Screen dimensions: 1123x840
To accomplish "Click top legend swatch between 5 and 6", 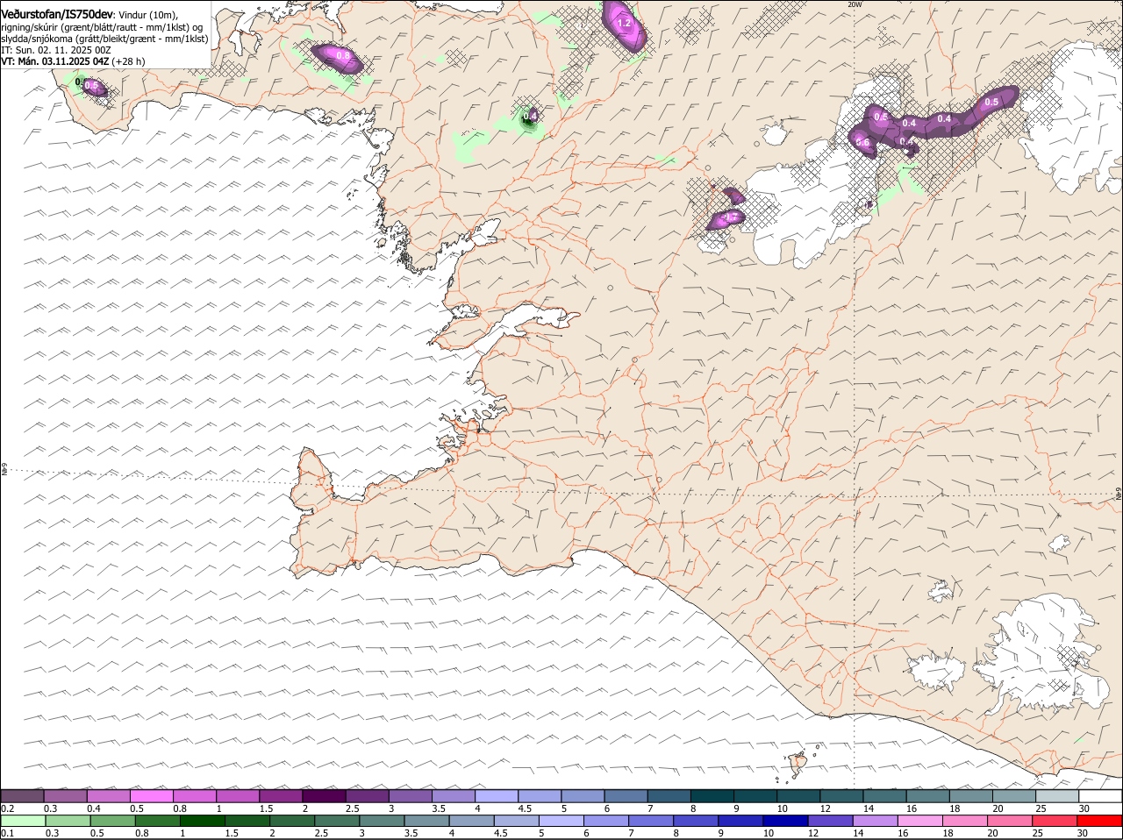I will (582, 795).
